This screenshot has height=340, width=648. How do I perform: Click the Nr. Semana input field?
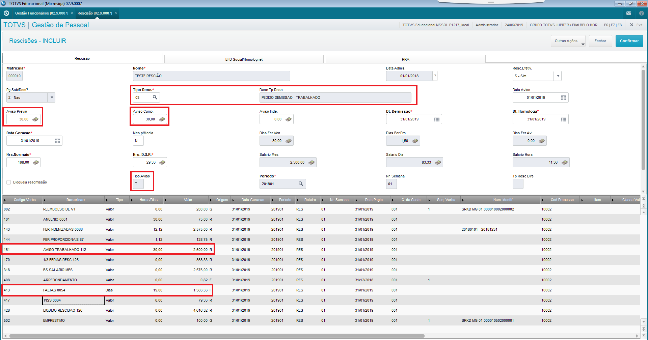(x=391, y=184)
